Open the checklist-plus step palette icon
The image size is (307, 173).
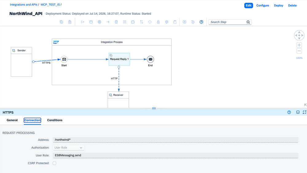[x=83, y=22]
